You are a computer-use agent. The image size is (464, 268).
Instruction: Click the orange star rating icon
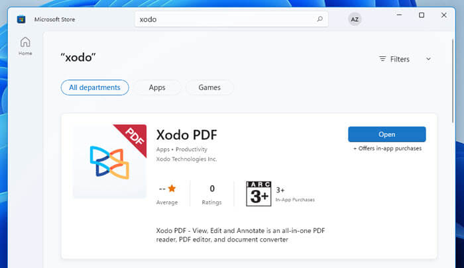tap(172, 188)
